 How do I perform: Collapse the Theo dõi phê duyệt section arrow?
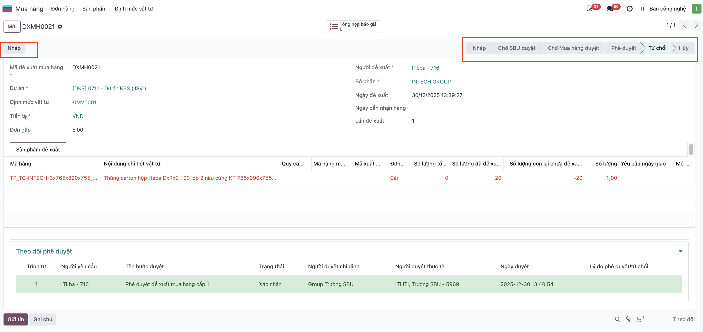(680, 251)
